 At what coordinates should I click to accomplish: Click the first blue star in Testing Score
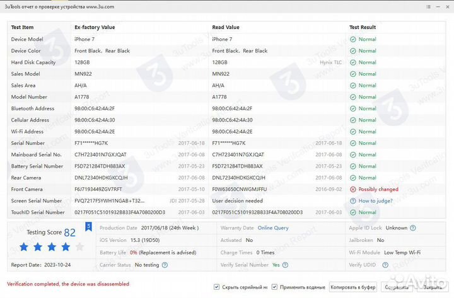click(x=24, y=247)
